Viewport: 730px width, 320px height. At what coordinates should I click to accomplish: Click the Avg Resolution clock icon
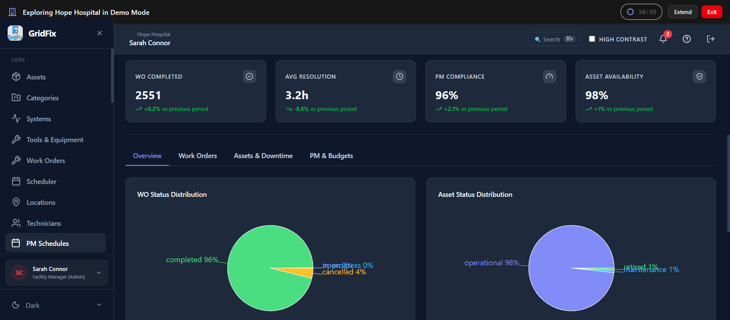tap(399, 76)
